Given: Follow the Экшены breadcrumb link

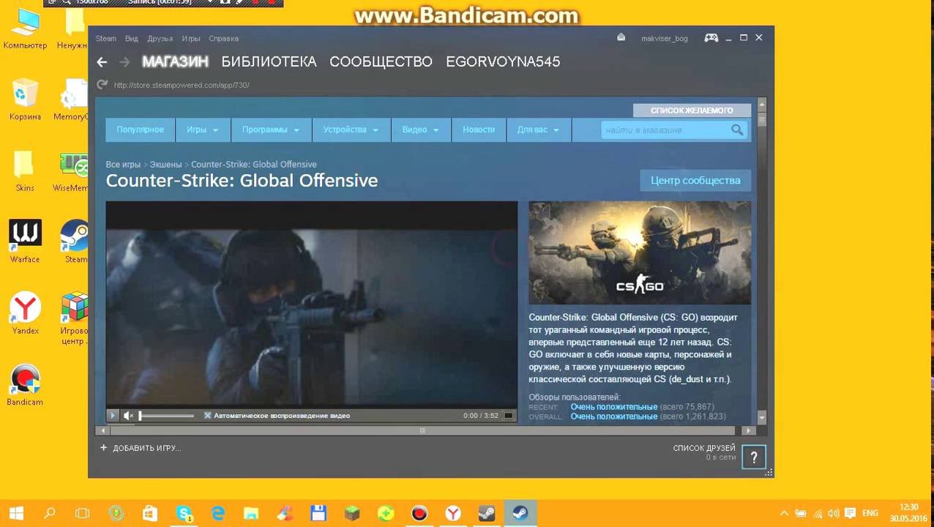Looking at the screenshot, I should [x=165, y=165].
